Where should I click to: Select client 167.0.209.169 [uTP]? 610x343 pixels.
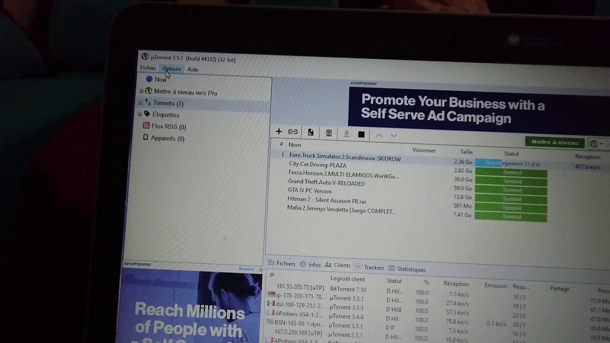pyautogui.click(x=298, y=332)
